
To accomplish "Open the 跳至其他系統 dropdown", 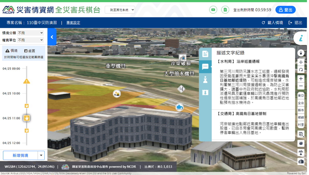I will [x=120, y=10].
